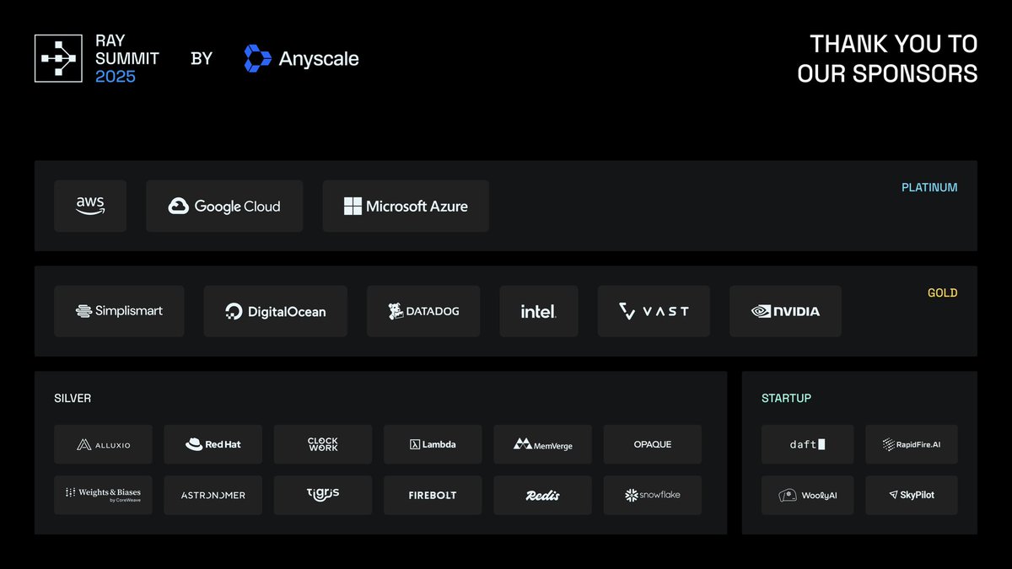Click the Lambda logo tile
Viewport: 1012px width, 569px height.
click(433, 444)
